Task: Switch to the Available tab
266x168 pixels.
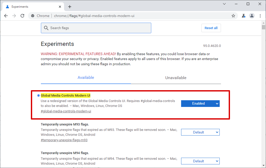Action: [x=86, y=78]
